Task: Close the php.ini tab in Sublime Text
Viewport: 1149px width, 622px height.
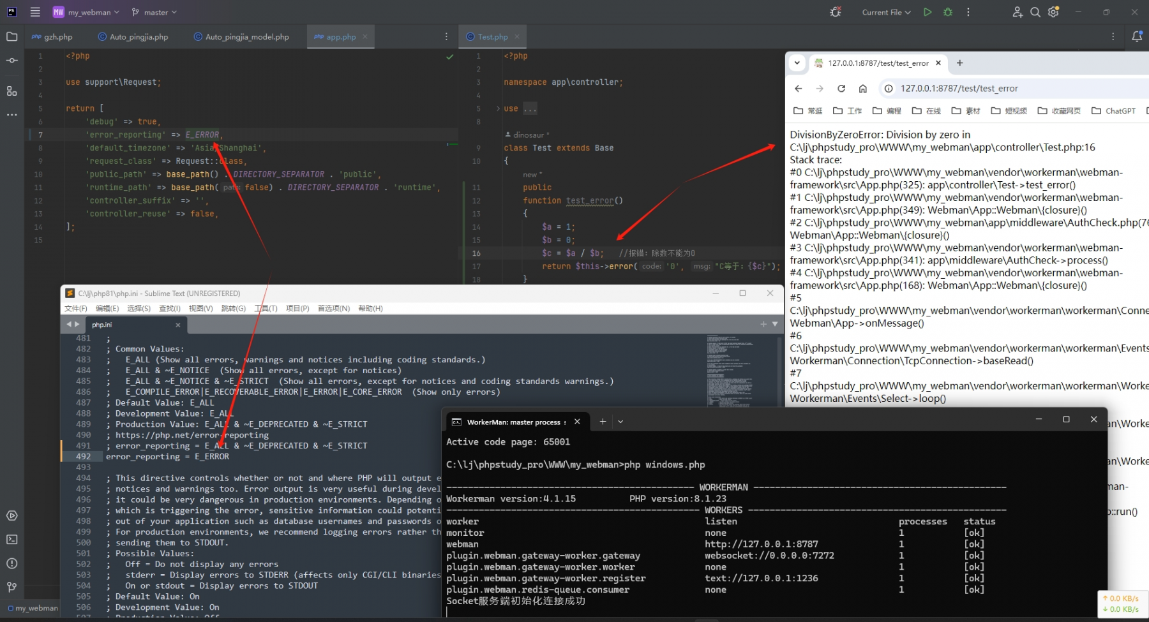Action: pyautogui.click(x=178, y=325)
